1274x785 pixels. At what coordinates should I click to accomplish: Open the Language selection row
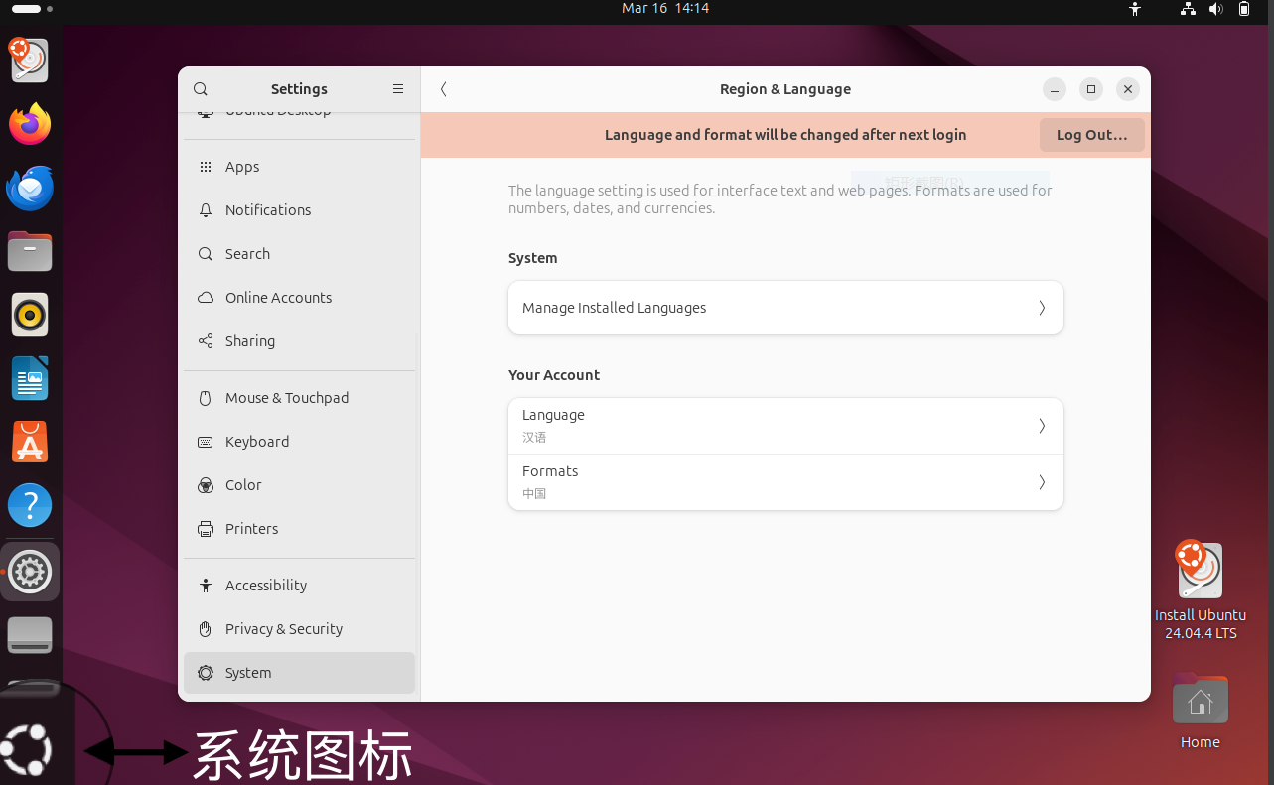coord(785,426)
